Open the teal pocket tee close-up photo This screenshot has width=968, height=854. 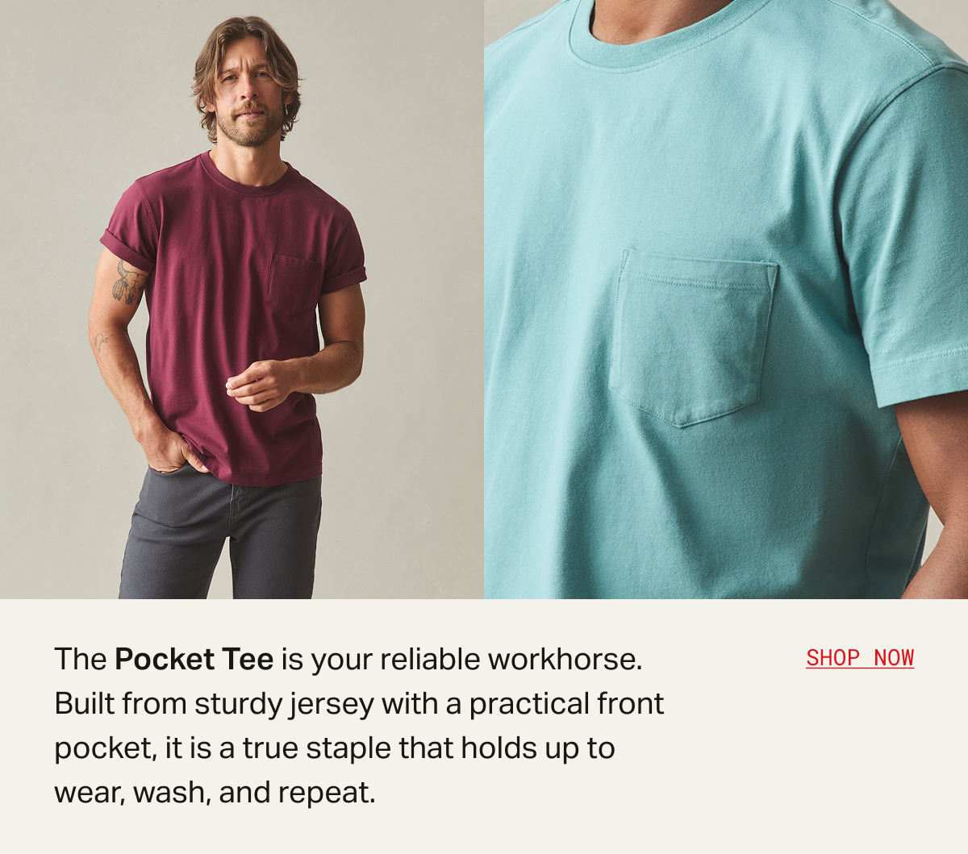726,299
